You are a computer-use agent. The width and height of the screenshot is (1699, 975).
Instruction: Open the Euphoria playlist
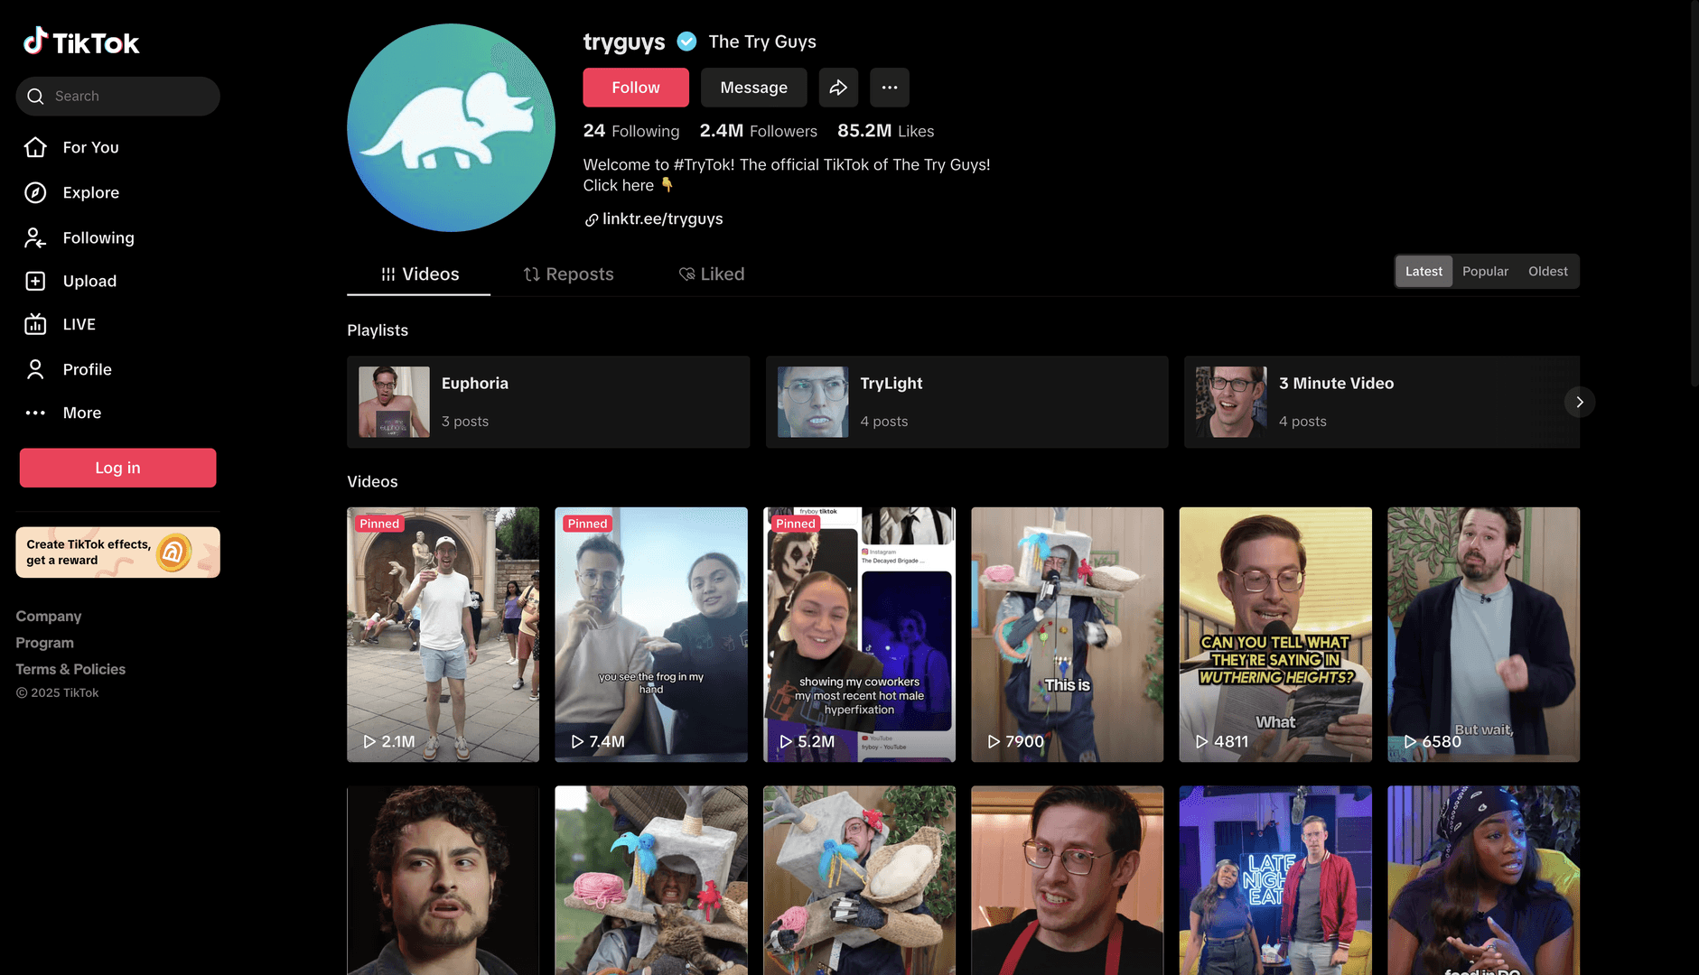[547, 402]
